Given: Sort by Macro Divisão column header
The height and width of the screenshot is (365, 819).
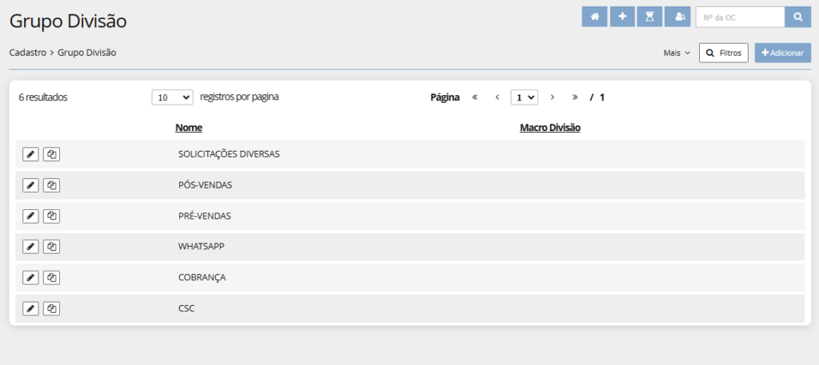Looking at the screenshot, I should tap(549, 128).
